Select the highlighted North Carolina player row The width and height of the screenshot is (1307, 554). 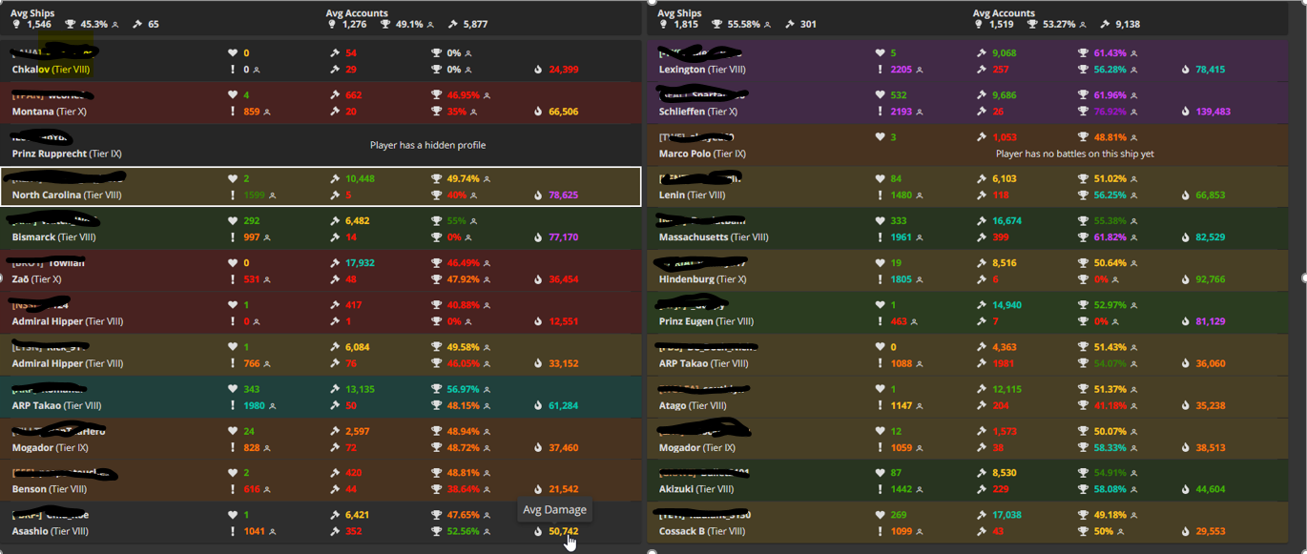(x=321, y=187)
